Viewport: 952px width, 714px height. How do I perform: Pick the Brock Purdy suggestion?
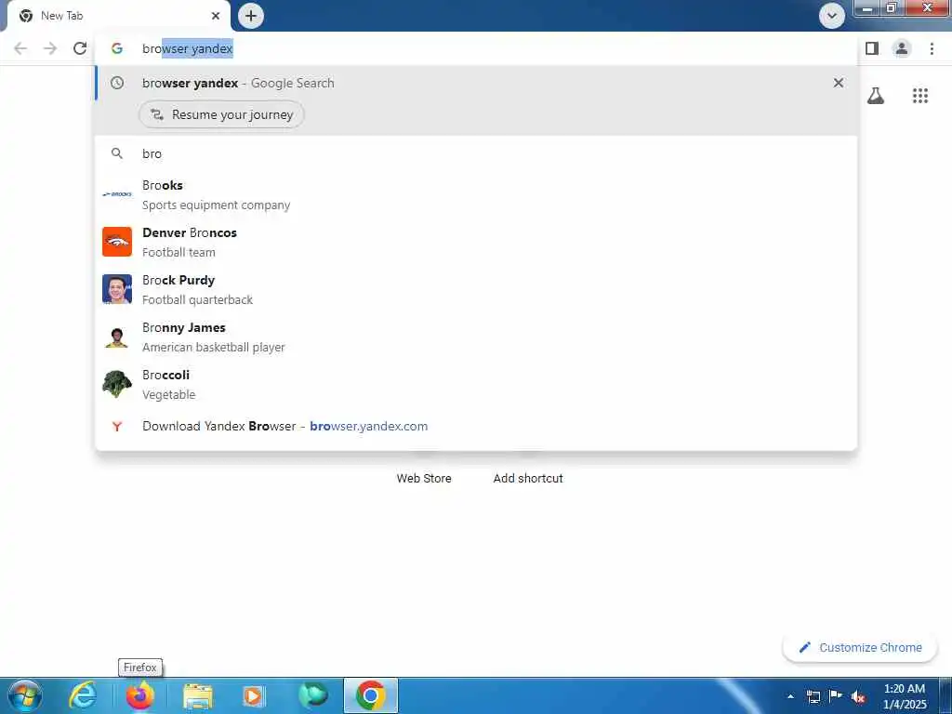476,290
